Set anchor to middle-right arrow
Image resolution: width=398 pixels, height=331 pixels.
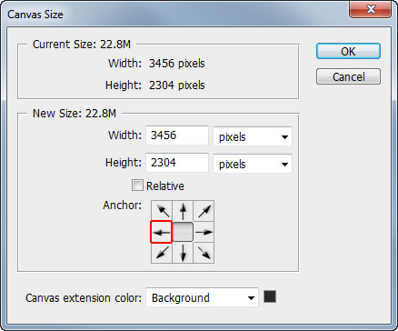[x=204, y=232]
